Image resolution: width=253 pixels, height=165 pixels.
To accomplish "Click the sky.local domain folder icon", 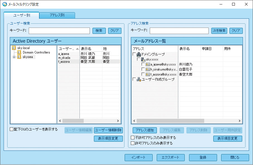I will coord(14,48).
